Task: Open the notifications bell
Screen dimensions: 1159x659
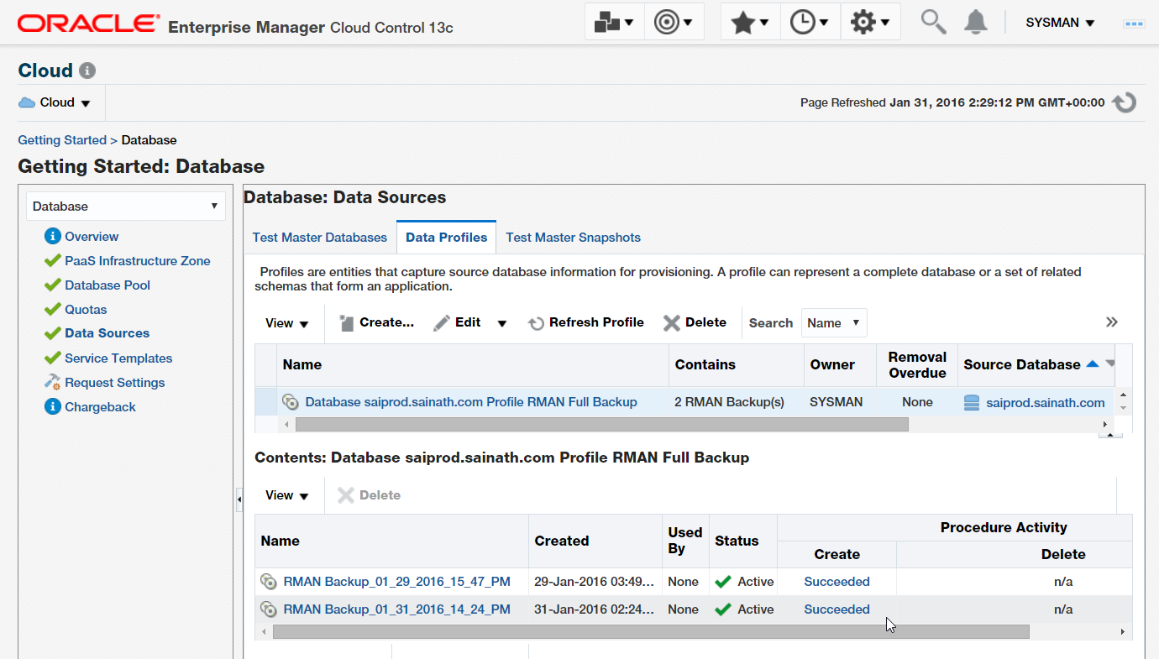Action: (x=975, y=22)
